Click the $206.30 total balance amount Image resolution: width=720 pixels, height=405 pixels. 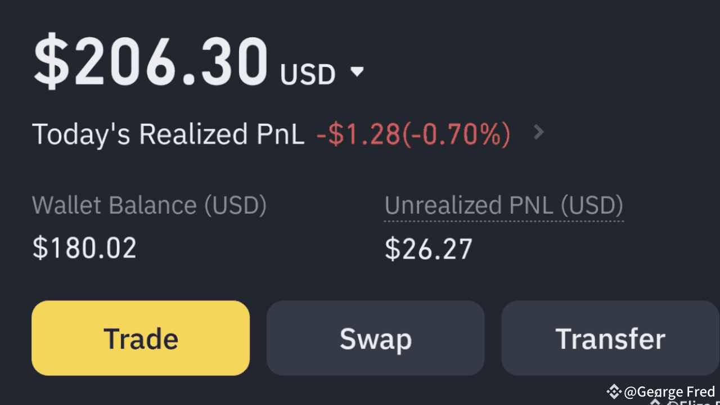[x=151, y=62]
